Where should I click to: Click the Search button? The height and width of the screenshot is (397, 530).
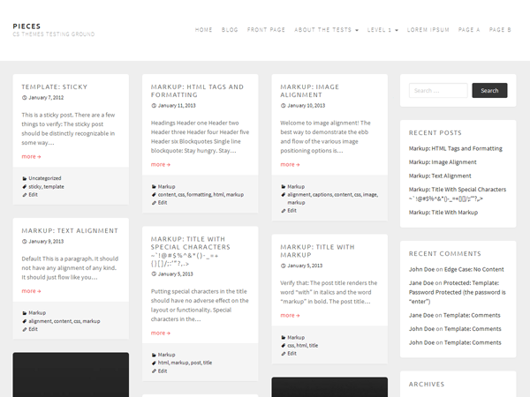tap(489, 91)
